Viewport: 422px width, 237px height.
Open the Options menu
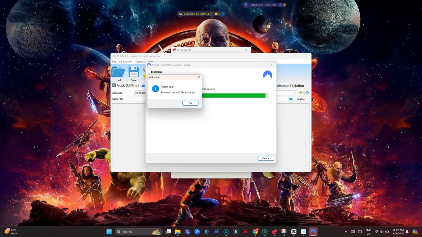tap(140, 62)
